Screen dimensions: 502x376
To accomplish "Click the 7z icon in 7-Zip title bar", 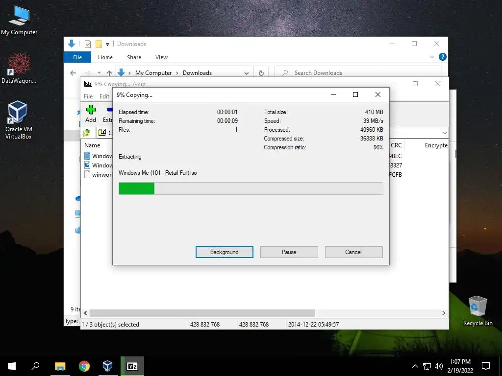I will [x=88, y=84].
